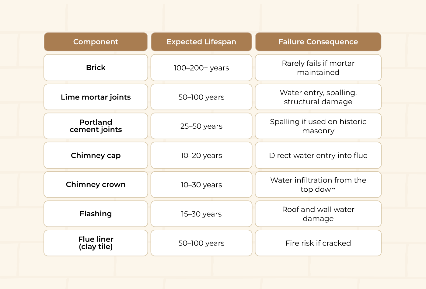Select the Expected Lifespan header
The width and height of the screenshot is (426, 289).
[201, 42]
